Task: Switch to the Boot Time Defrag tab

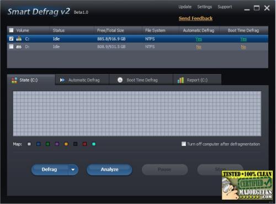Action: (141, 80)
